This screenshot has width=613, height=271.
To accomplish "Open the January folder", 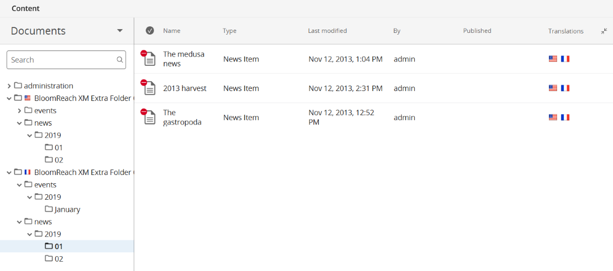I will click(67, 210).
